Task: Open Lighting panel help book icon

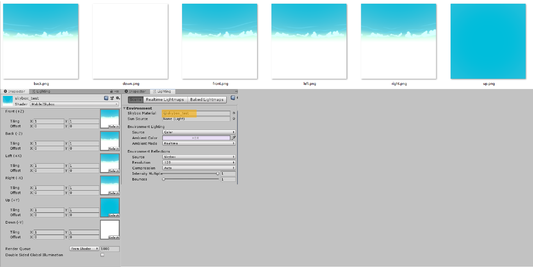Action: [233, 98]
